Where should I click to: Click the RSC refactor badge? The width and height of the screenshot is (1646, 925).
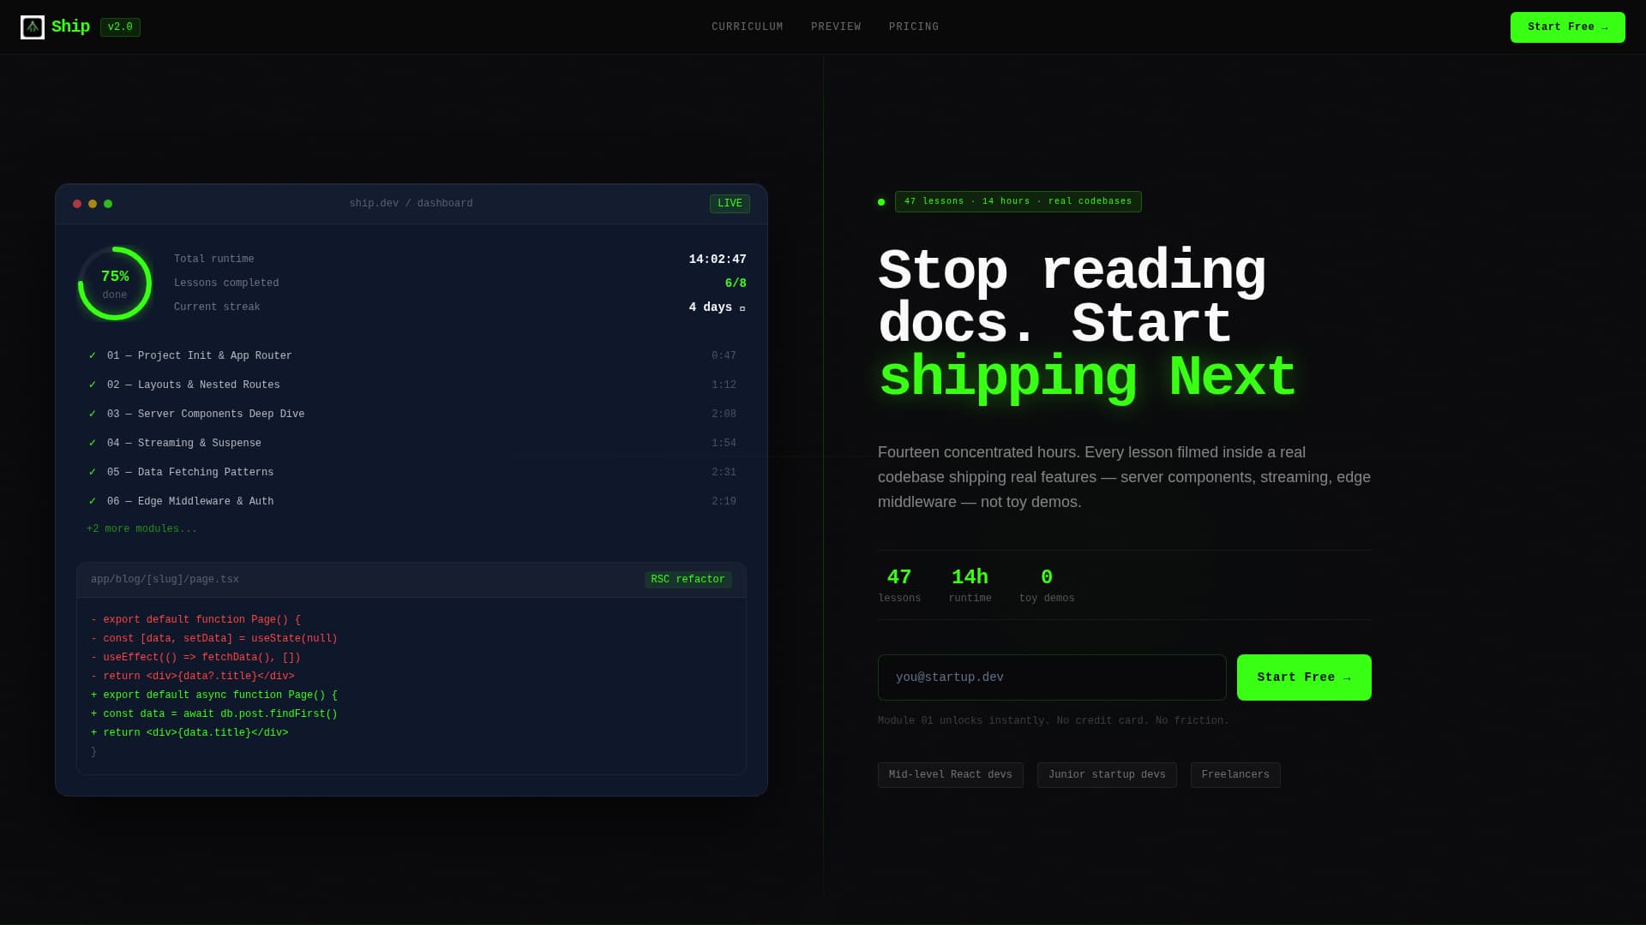point(688,580)
